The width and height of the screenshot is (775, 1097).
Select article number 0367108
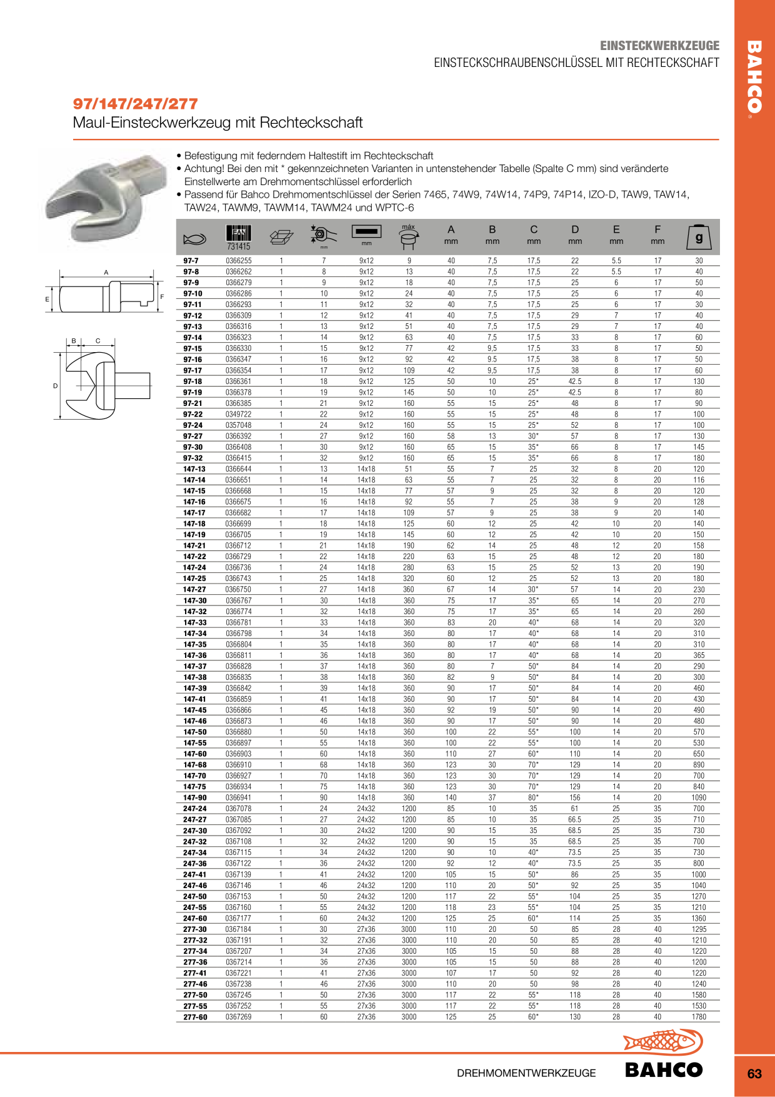click(239, 841)
